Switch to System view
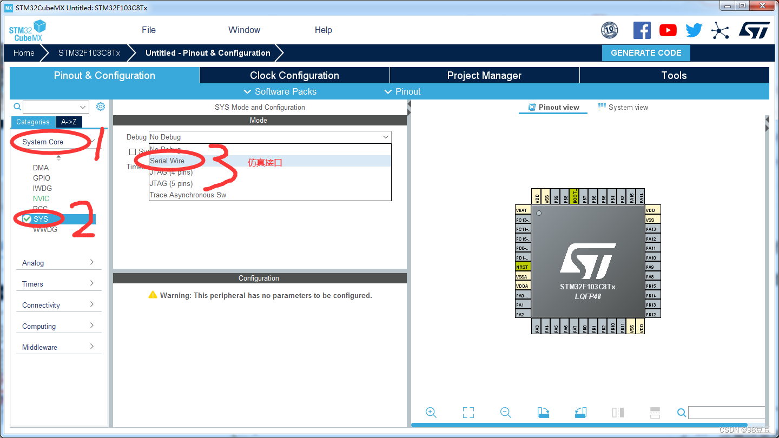Image resolution: width=779 pixels, height=438 pixels. [x=623, y=107]
